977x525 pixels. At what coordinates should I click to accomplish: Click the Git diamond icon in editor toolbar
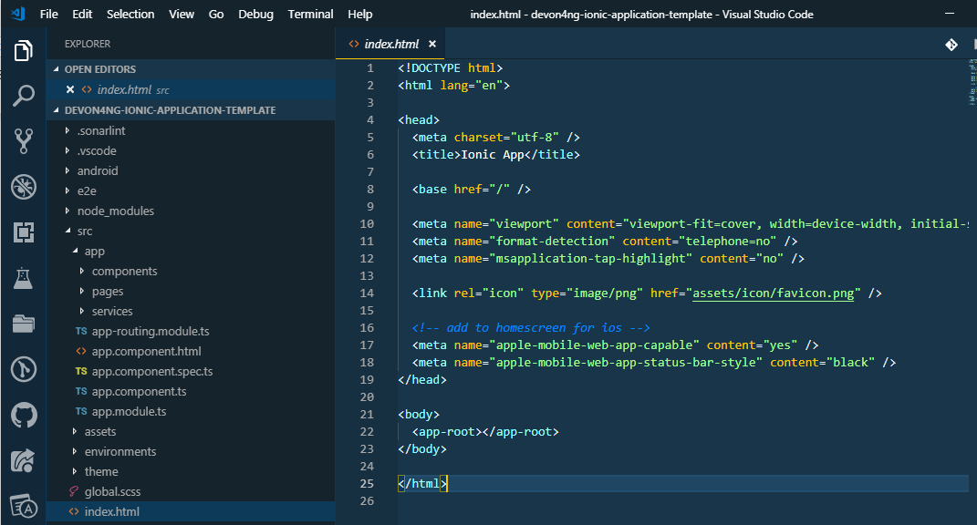pos(951,44)
